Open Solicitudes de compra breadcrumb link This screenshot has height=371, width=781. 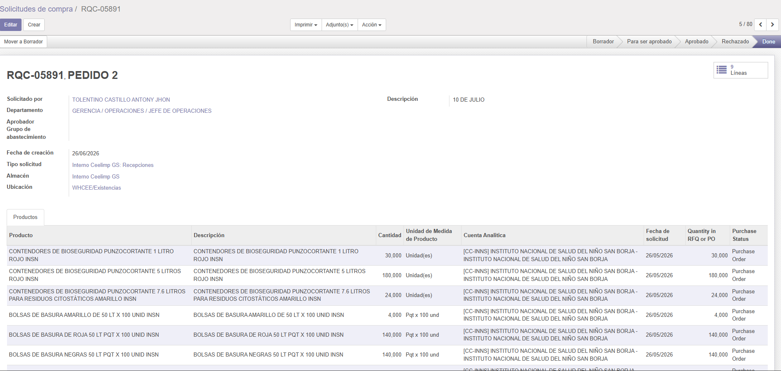36,9
